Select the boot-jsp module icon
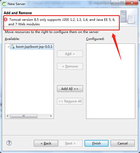Screen dimensions: 140x153 [x=13, y=47]
